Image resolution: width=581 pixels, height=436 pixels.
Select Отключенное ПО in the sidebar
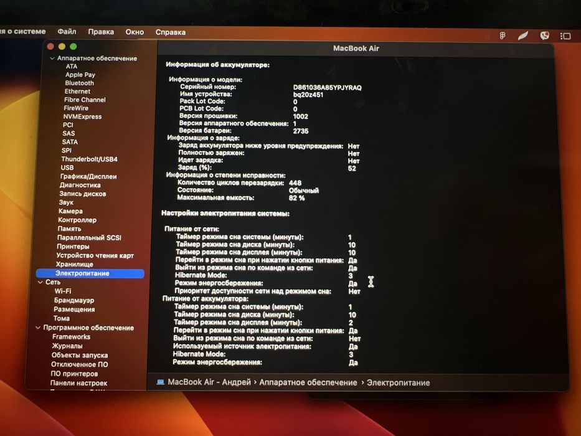(x=79, y=364)
